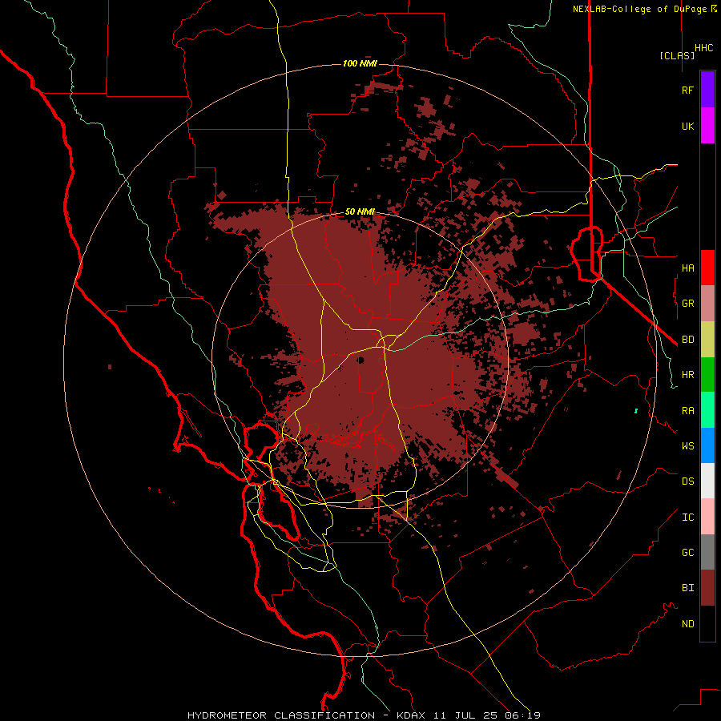Click the "RA" legend label
This screenshot has width=721, height=721.
[687, 411]
